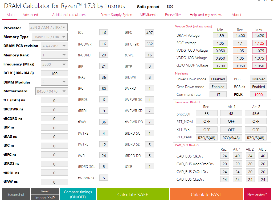Expand the Memory Type dropdown

tap(50, 37)
